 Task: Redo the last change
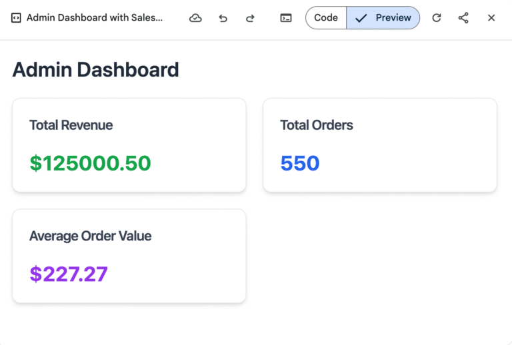(250, 18)
